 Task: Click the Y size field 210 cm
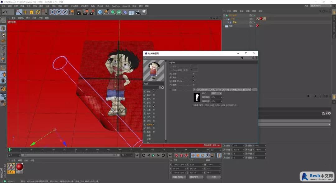click(x=197, y=169)
